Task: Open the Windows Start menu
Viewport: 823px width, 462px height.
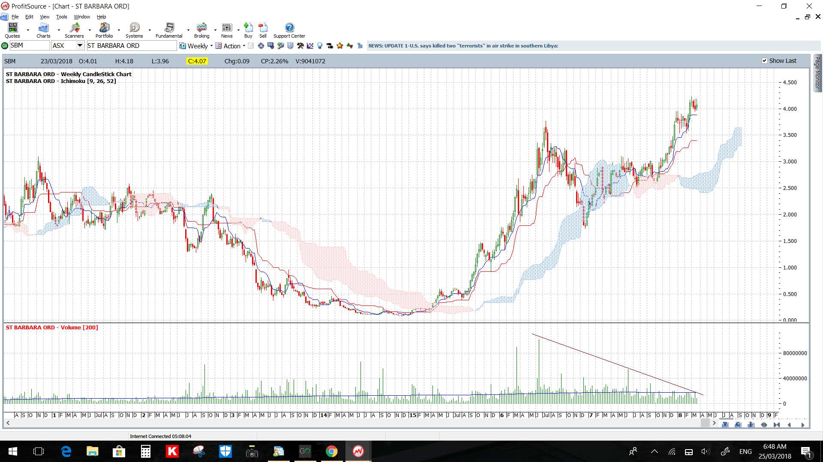Action: click(x=12, y=451)
